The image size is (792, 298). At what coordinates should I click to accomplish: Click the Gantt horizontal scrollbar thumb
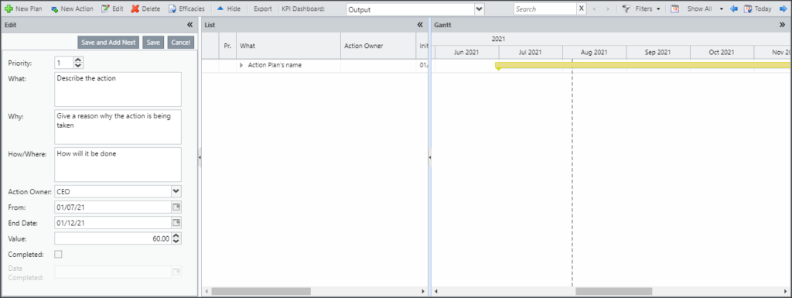pos(613,292)
